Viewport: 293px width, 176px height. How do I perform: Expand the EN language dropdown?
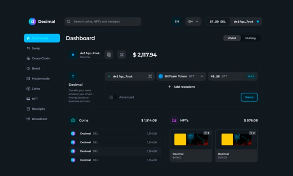pos(193,22)
